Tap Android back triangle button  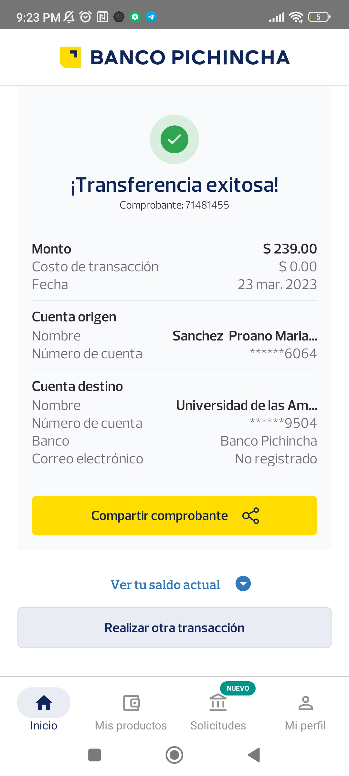click(254, 755)
